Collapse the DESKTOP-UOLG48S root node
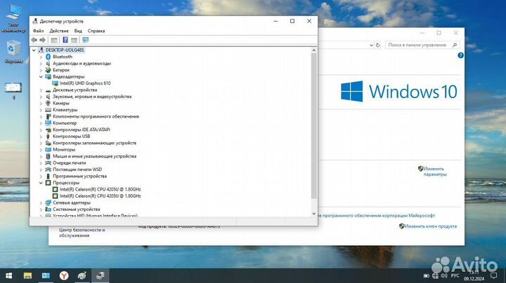 pyautogui.click(x=34, y=50)
